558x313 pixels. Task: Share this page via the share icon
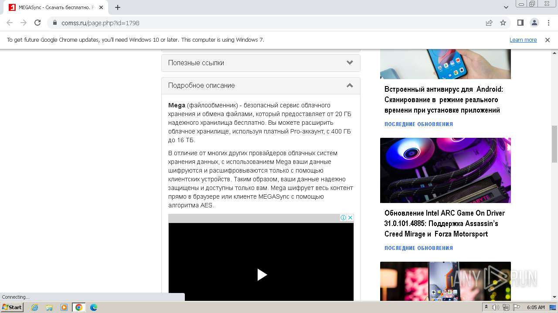click(x=489, y=23)
